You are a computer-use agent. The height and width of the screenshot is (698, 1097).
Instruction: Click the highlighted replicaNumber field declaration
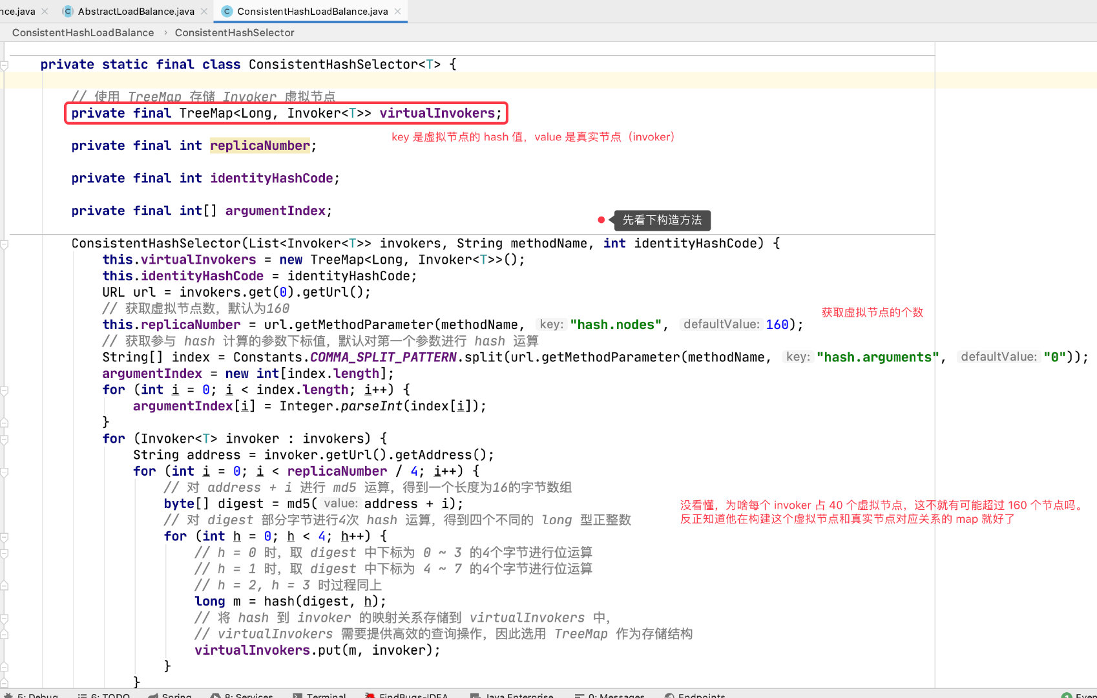coord(260,145)
